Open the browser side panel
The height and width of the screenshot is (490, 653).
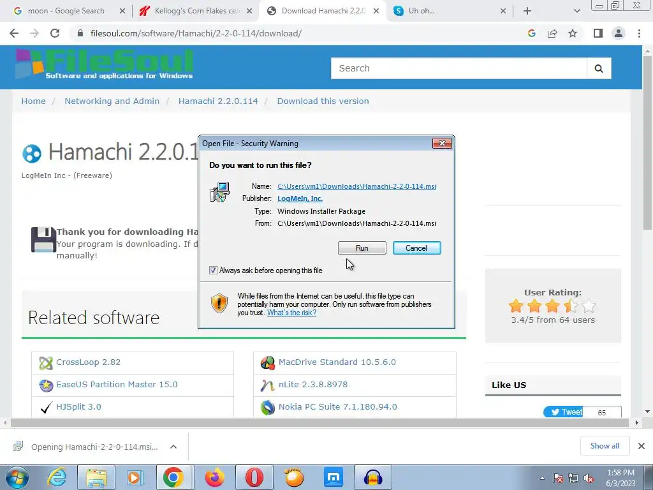[x=598, y=33]
